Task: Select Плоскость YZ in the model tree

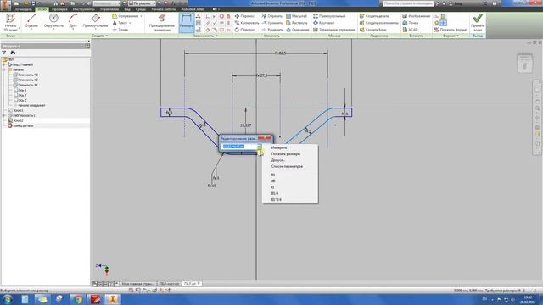Action: (x=25, y=75)
